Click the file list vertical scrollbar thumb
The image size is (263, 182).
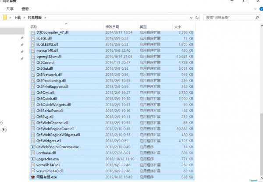(262, 145)
